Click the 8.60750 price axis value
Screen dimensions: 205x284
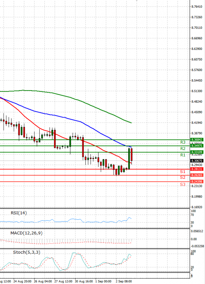coord(197,59)
